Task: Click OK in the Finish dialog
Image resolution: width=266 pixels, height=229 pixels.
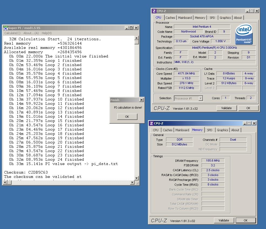Action: [127, 117]
